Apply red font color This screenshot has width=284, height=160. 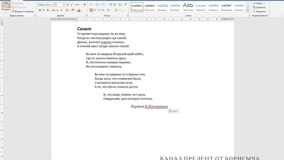(79, 10)
